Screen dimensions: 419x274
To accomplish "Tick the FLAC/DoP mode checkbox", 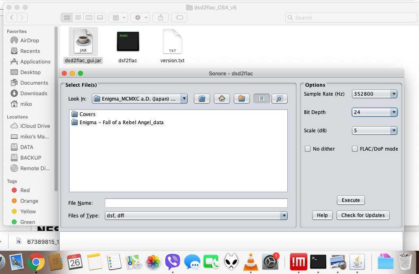I will click(355, 149).
